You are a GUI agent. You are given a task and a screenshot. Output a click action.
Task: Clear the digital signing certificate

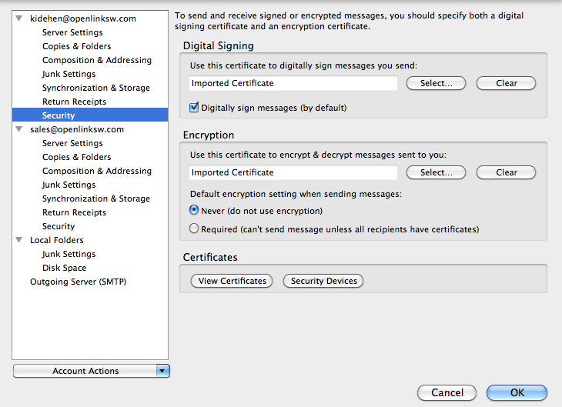pos(506,83)
